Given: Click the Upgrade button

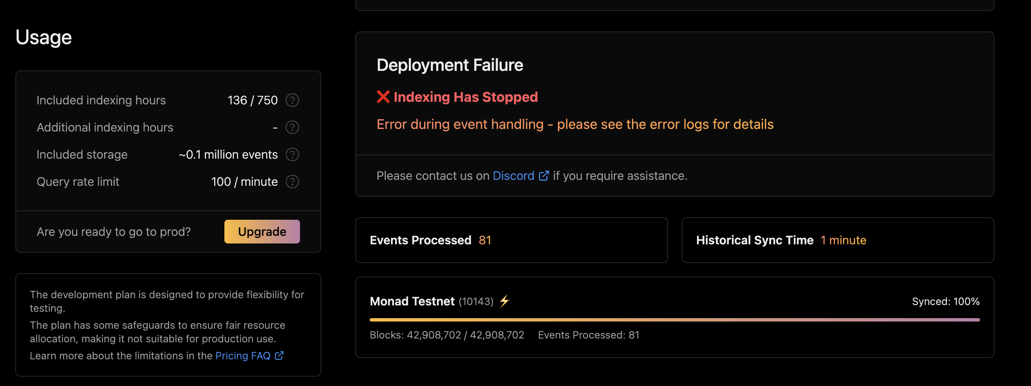Looking at the screenshot, I should [x=262, y=232].
